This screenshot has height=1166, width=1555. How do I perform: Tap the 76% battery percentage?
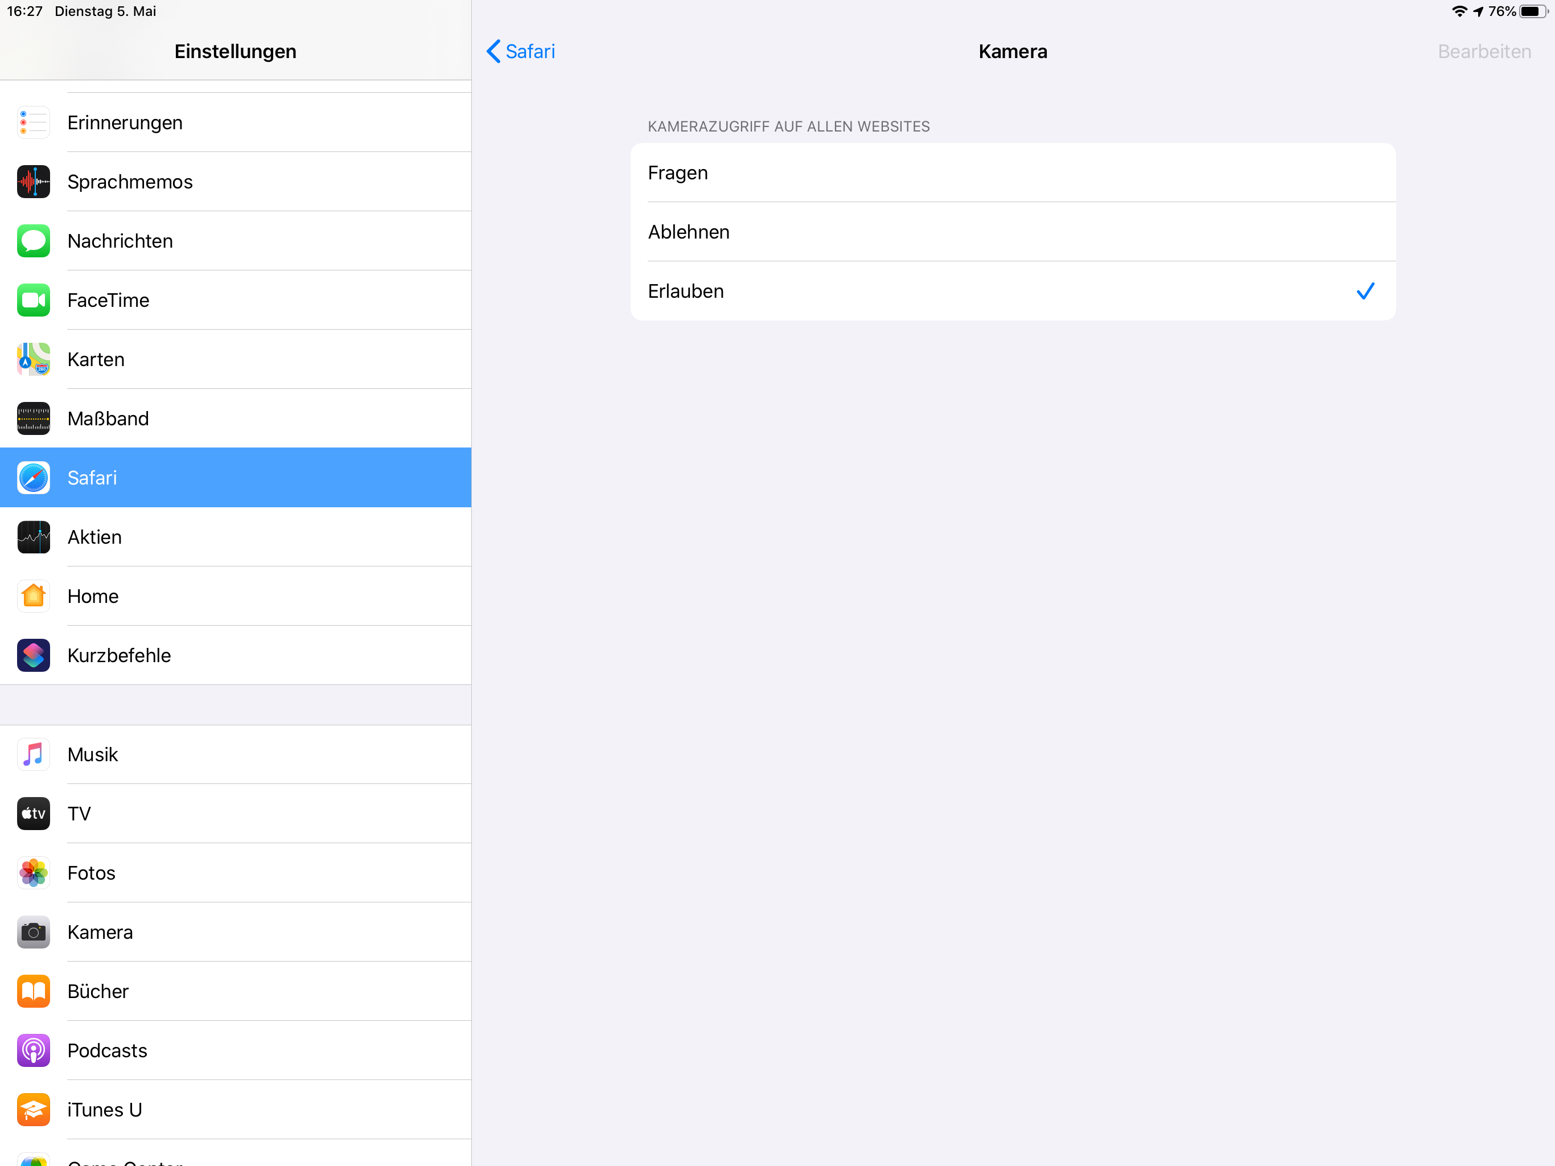click(1502, 11)
